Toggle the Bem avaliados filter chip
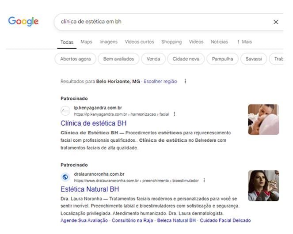The image size is (293, 234). [118, 59]
